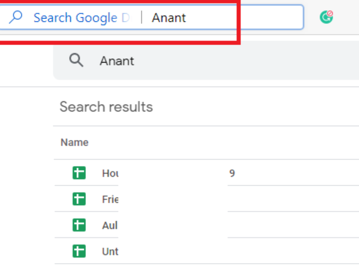This screenshot has height=269, width=359.
Task: Click the Sheets icon beside 'Frie' file
Action: (x=79, y=199)
